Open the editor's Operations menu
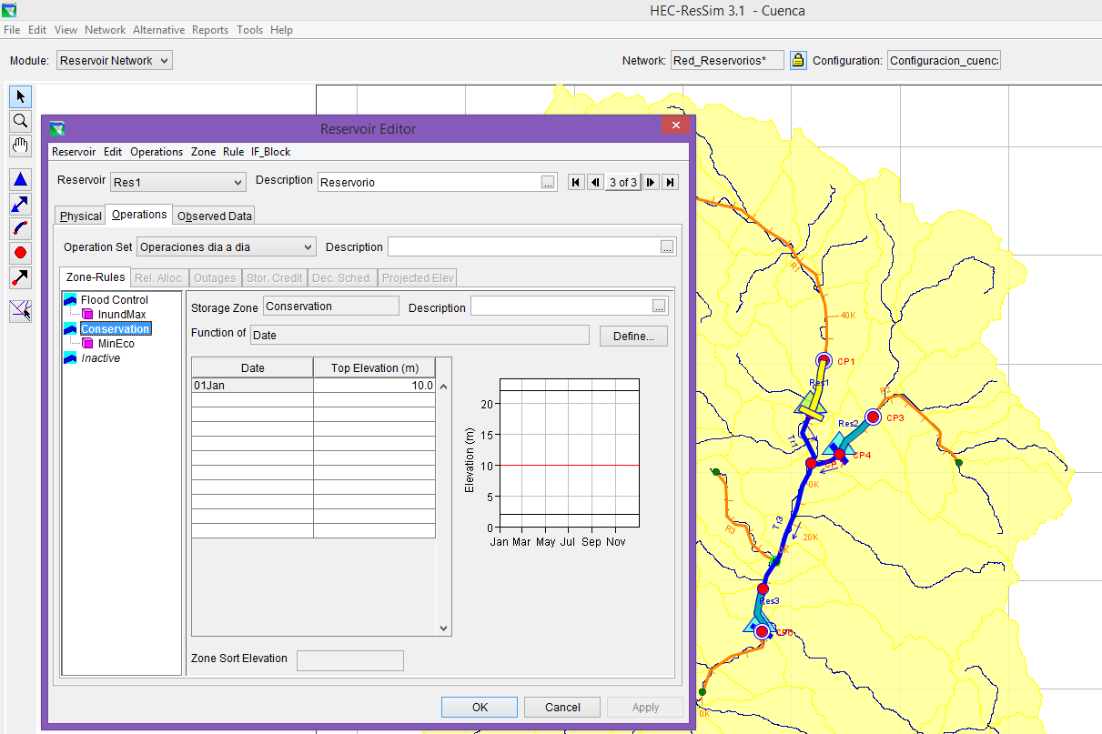The image size is (1102, 734). click(157, 152)
